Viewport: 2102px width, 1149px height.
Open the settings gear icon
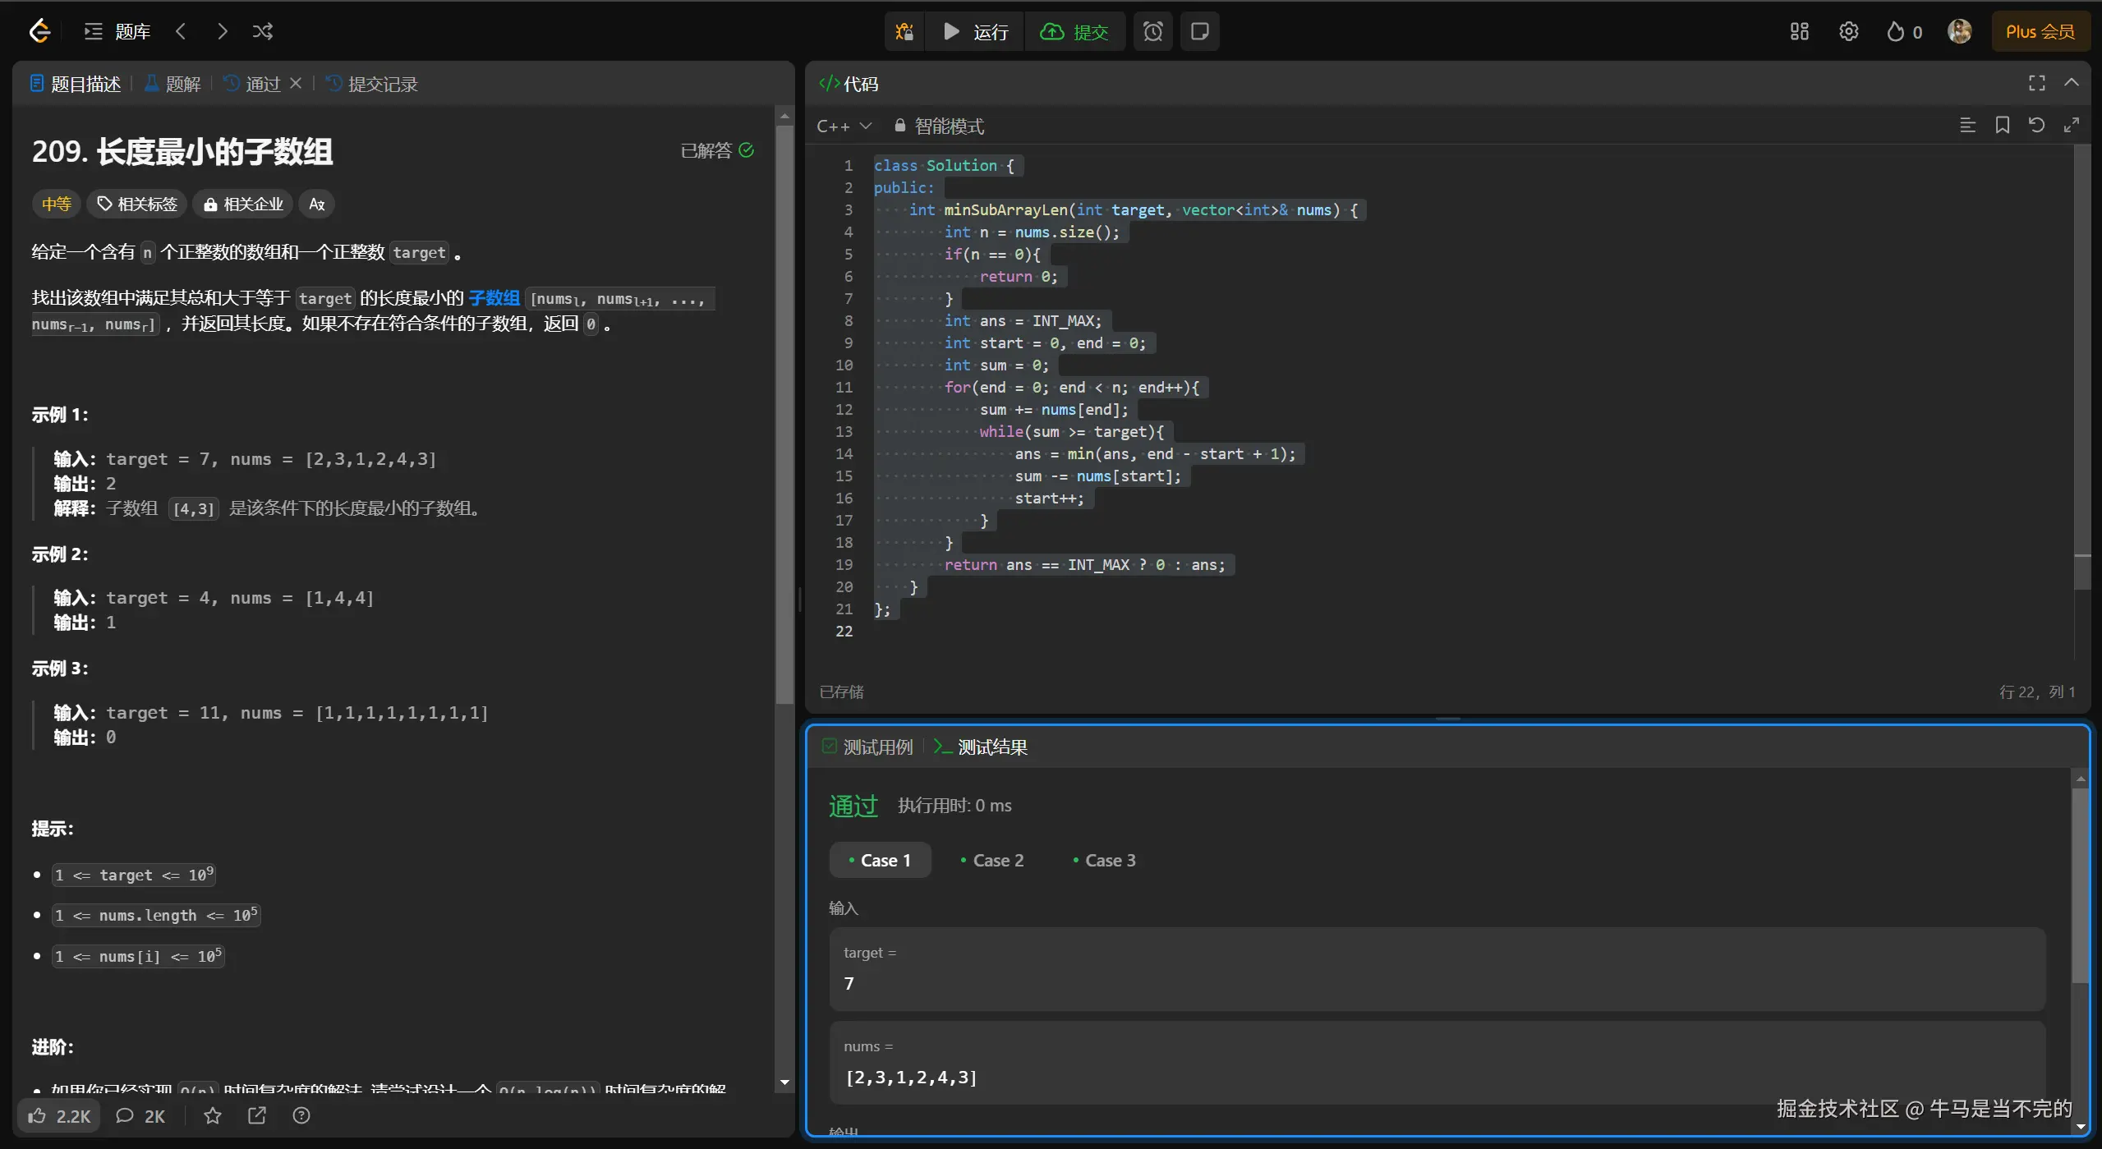(x=1848, y=32)
